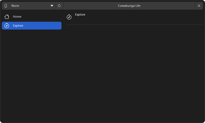Refresh the device list
Image resolution: width=205 pixels, height=123 pixels.
click(59, 6)
